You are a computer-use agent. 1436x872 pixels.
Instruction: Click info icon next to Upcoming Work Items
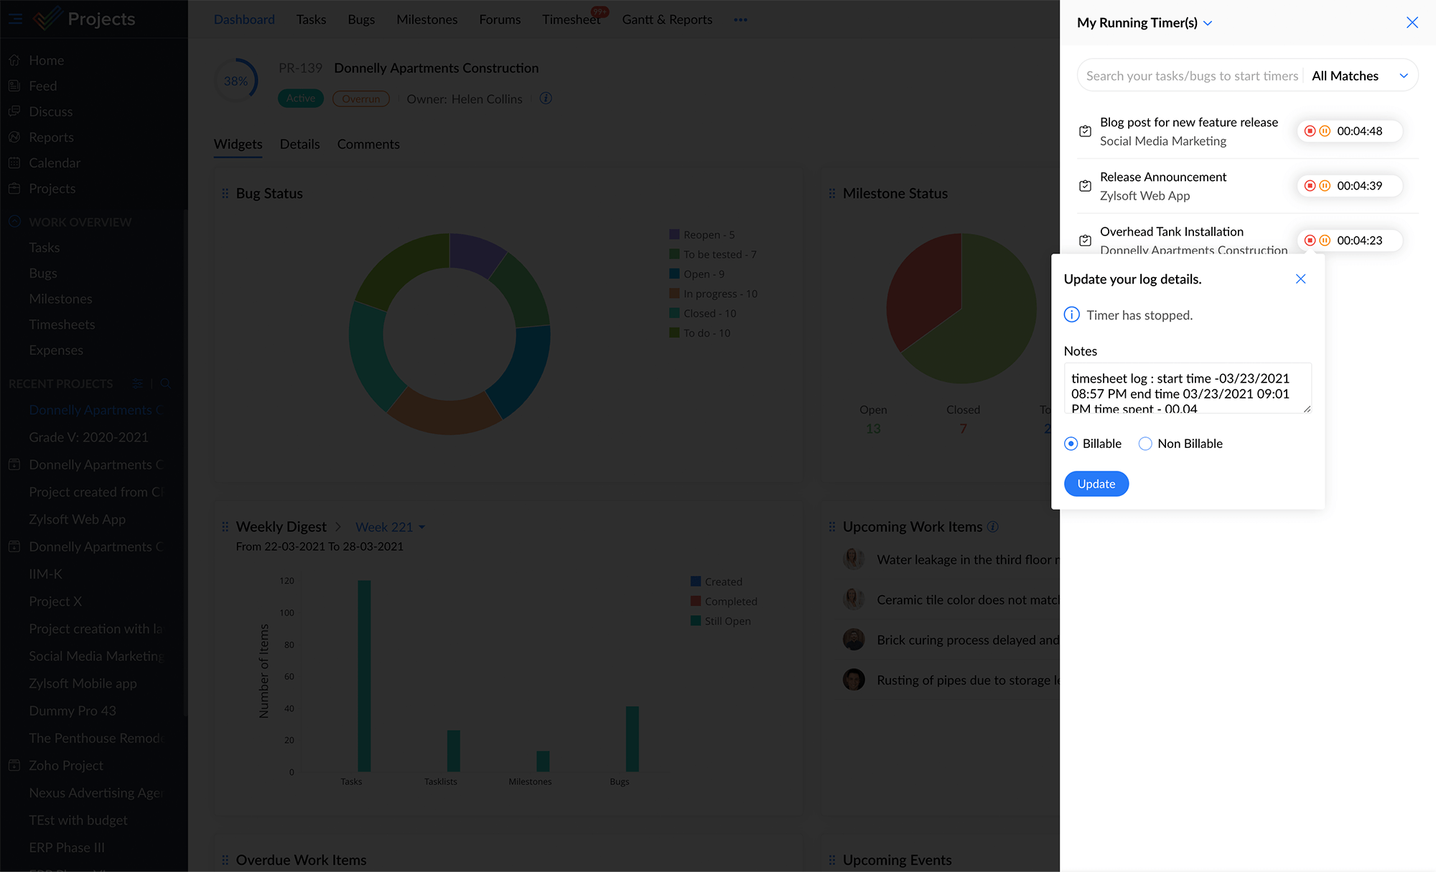(x=993, y=527)
